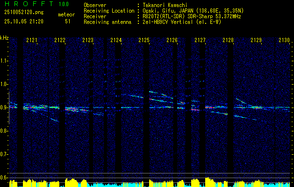Pick the 2126 time marker
294x187 pixels.
coord(172,40)
